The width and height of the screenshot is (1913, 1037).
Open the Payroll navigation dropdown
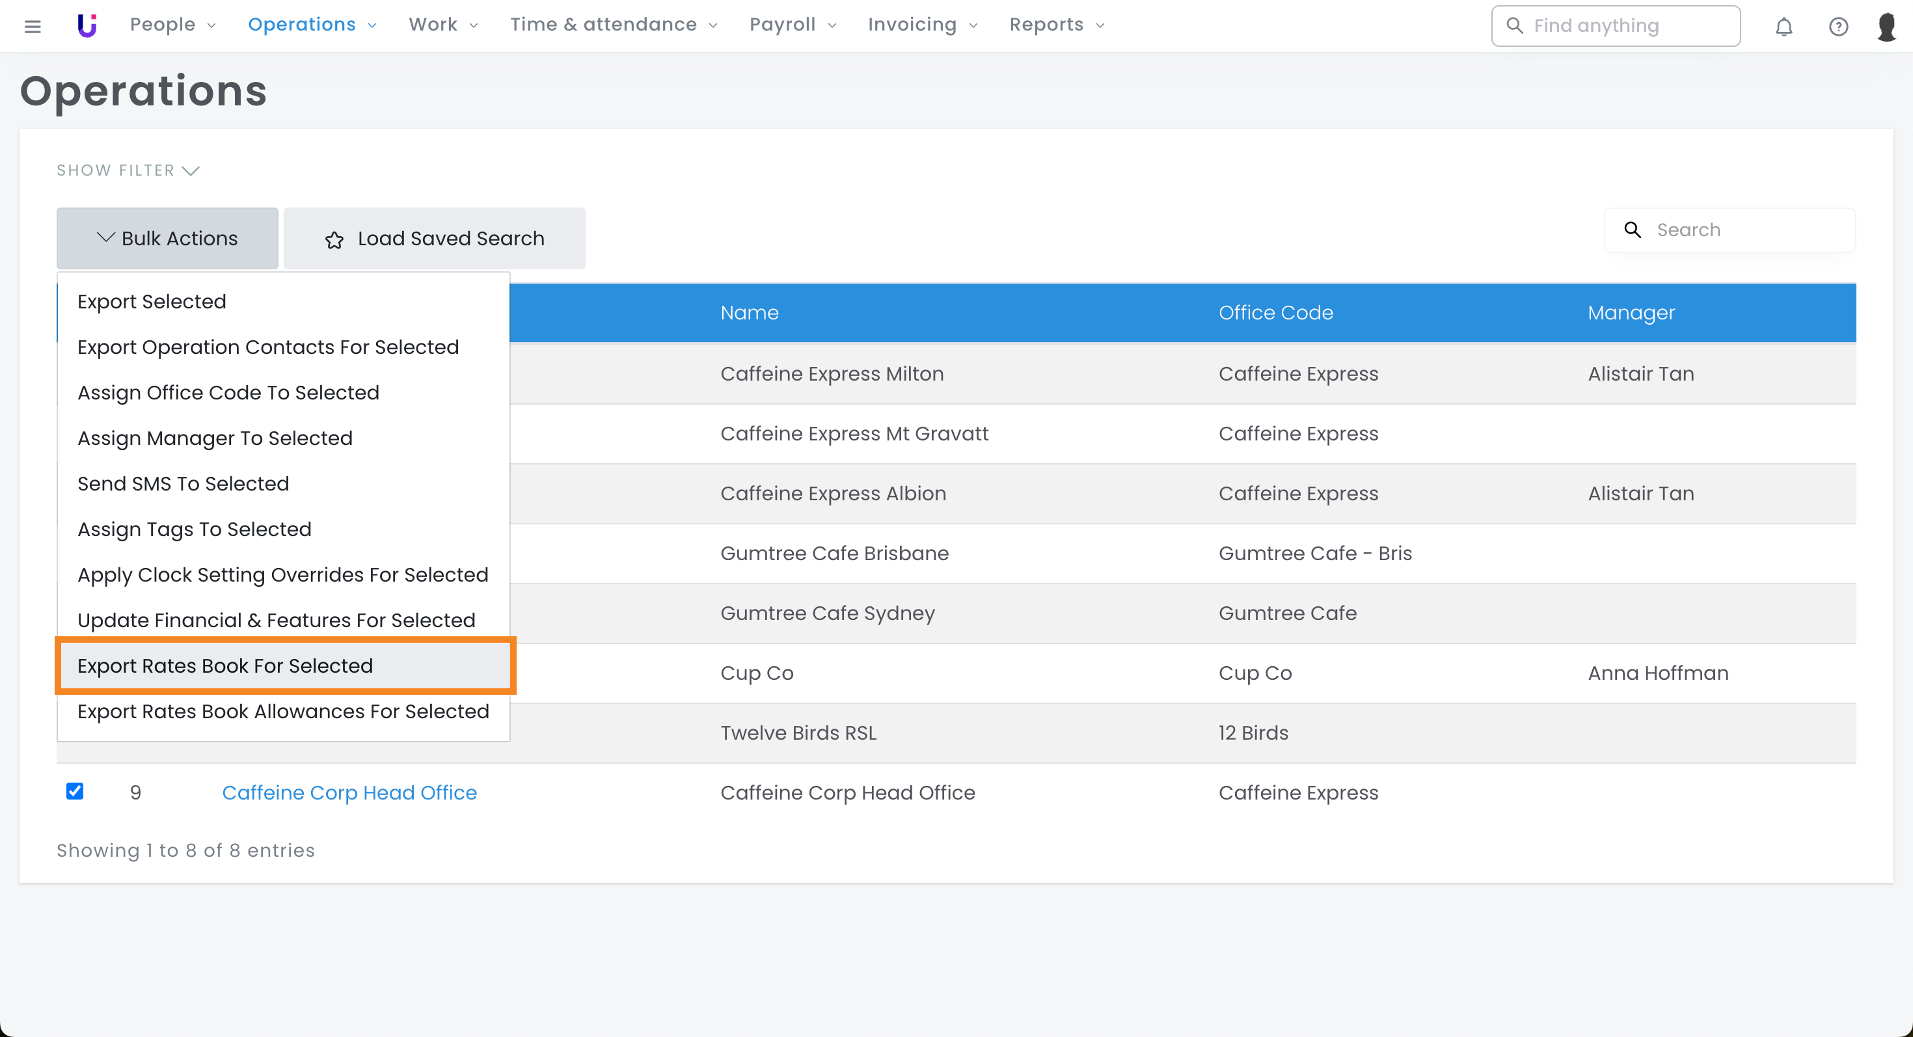tap(793, 25)
